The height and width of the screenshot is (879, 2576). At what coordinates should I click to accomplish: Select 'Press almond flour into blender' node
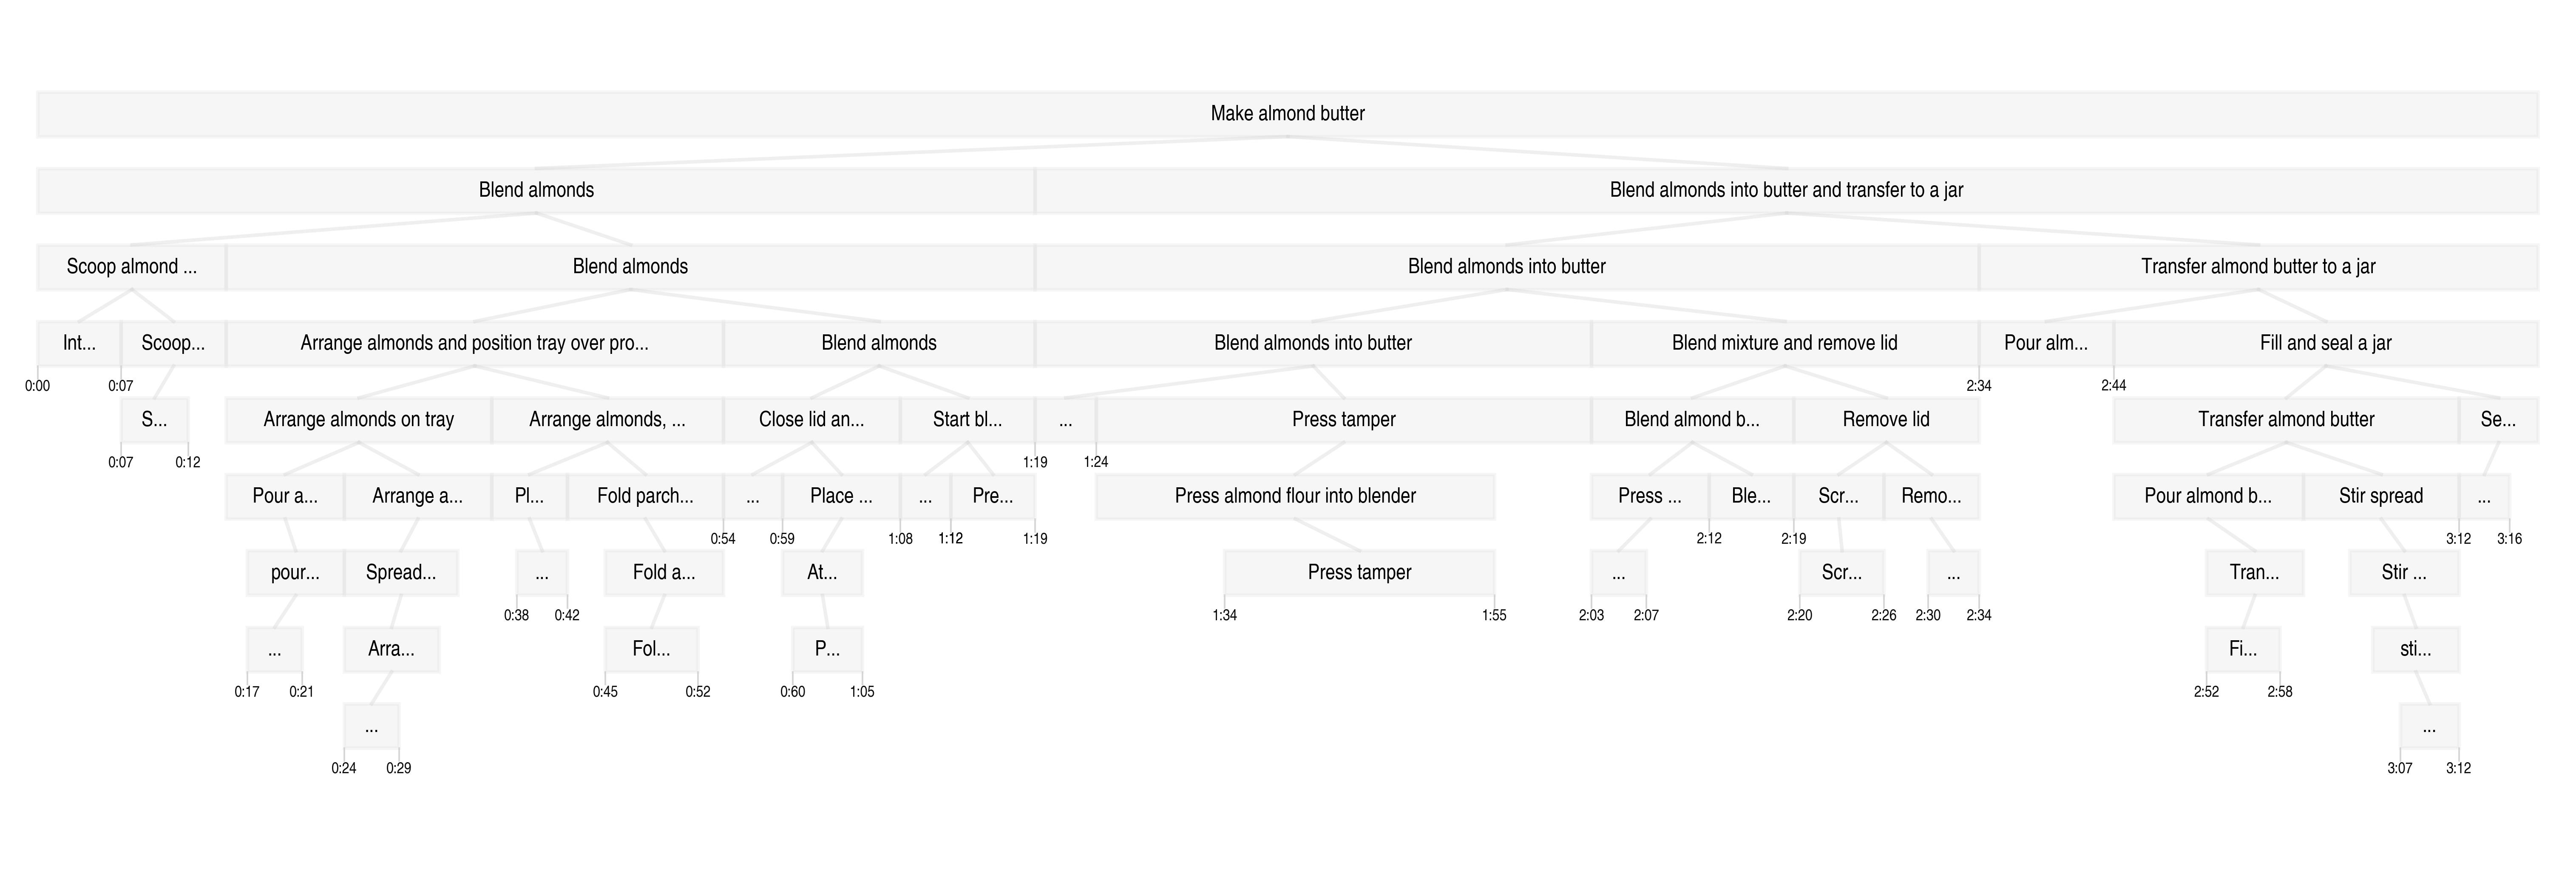coord(1295,496)
